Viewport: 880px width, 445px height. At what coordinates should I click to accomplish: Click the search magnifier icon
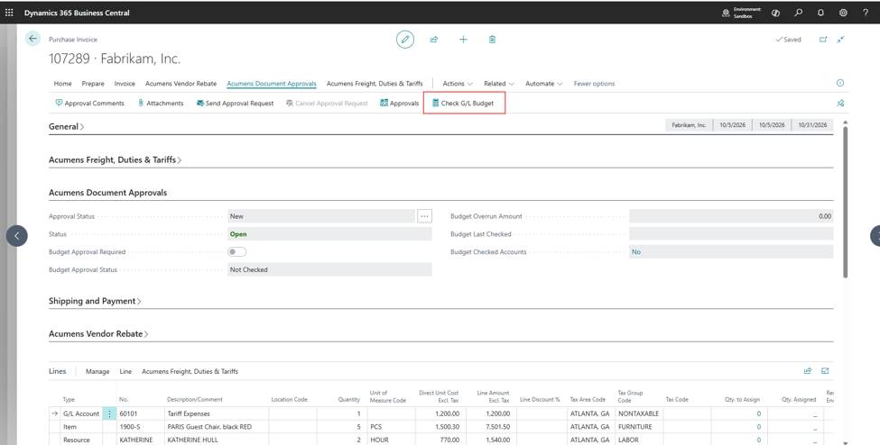(798, 13)
